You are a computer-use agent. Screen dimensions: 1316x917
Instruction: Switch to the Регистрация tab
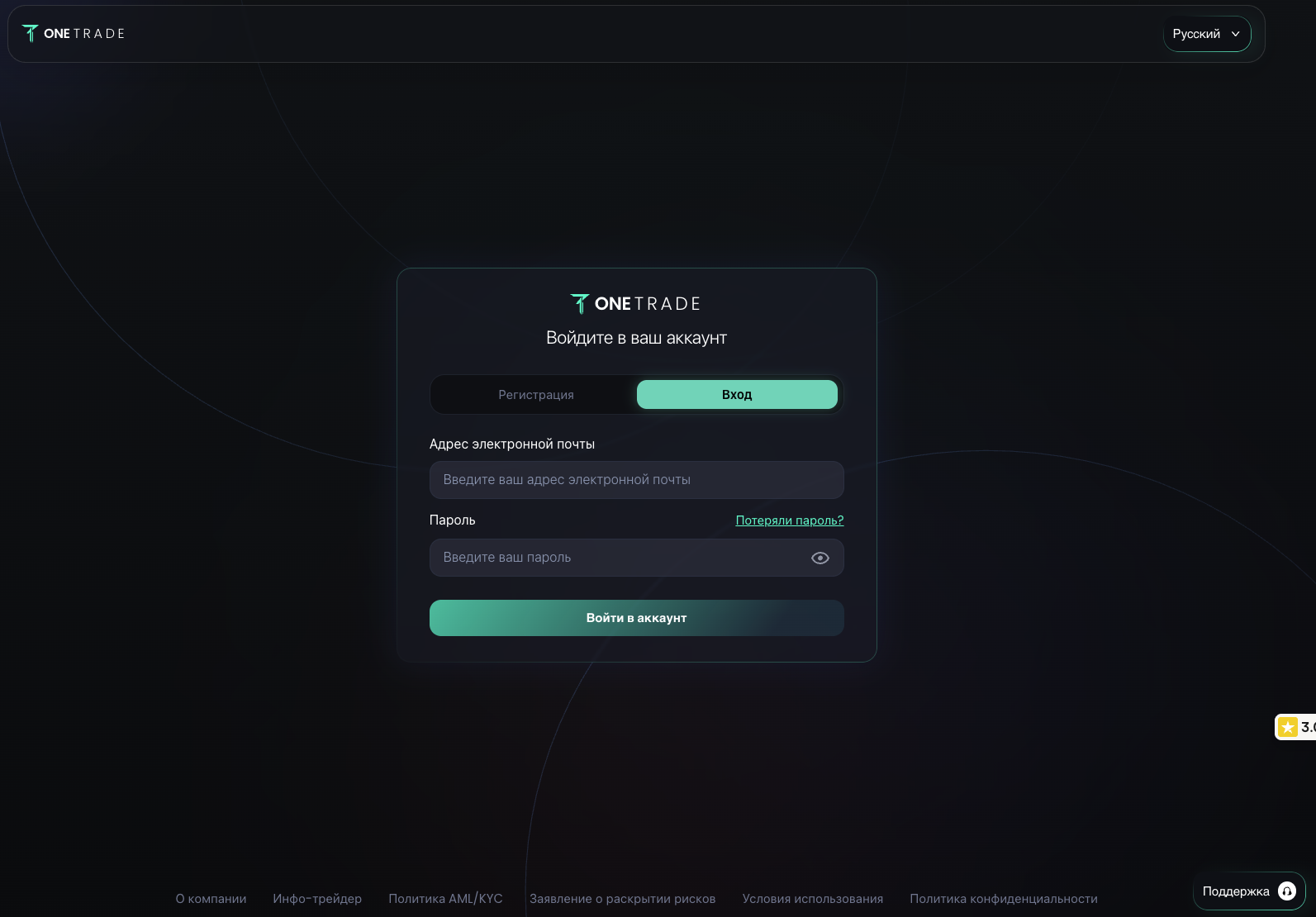536,394
